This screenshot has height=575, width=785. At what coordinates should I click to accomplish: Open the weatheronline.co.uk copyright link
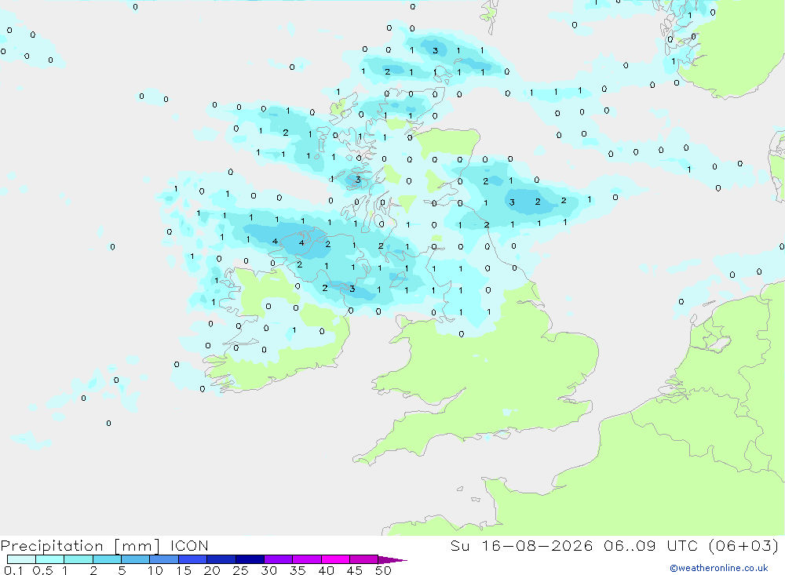coord(719,568)
